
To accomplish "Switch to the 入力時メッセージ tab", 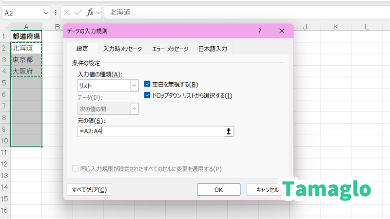I will pyautogui.click(x=122, y=49).
